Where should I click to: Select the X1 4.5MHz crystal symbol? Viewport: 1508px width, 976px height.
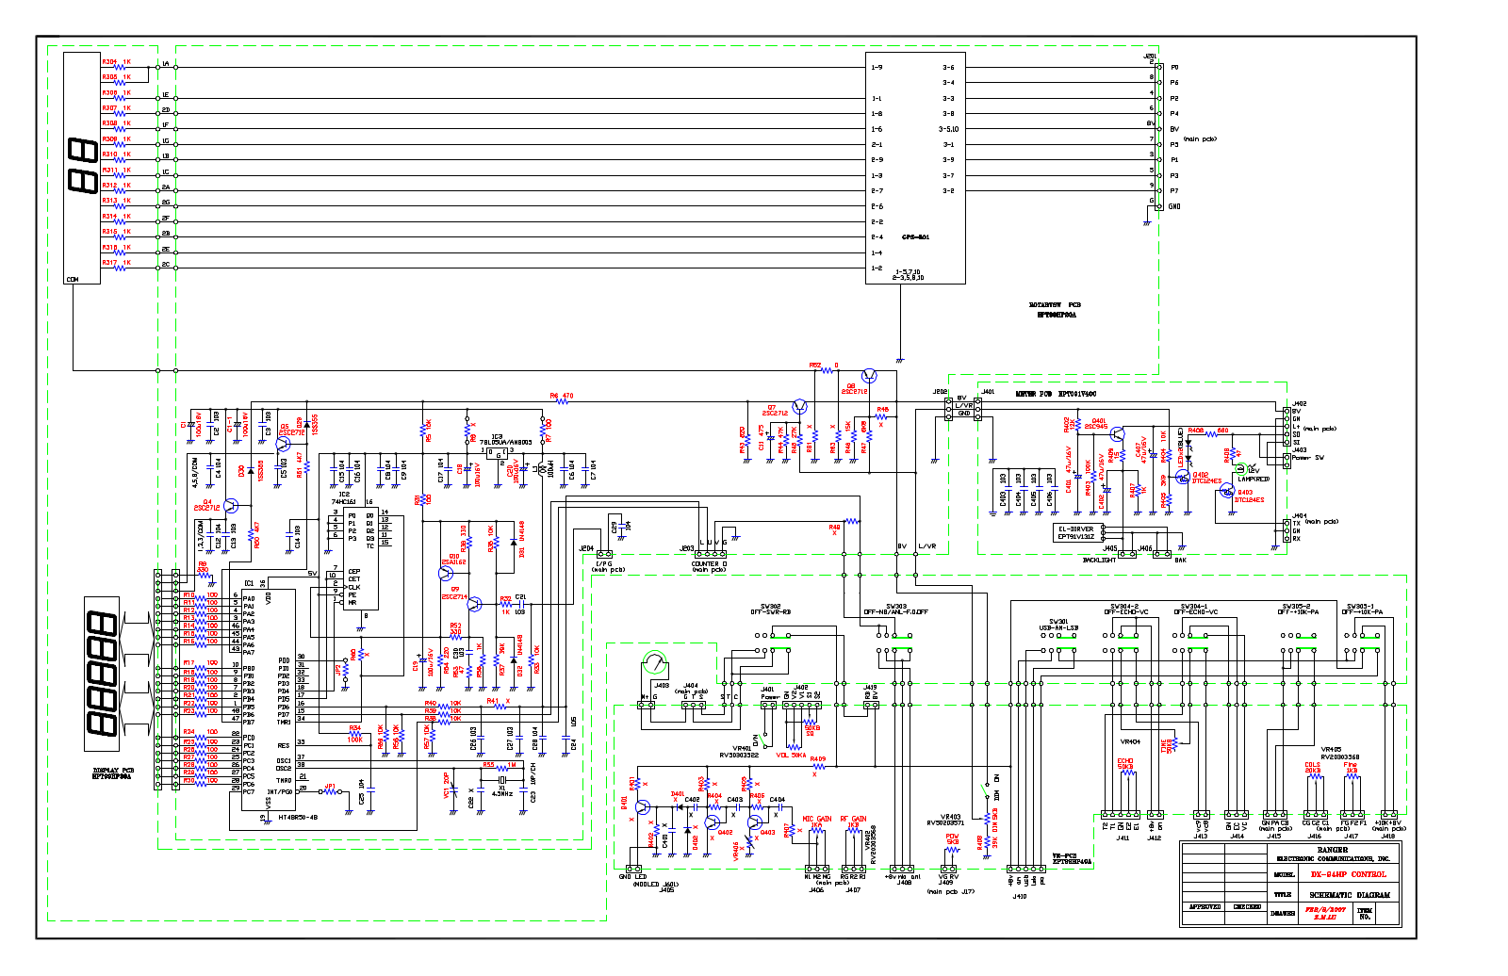[502, 780]
